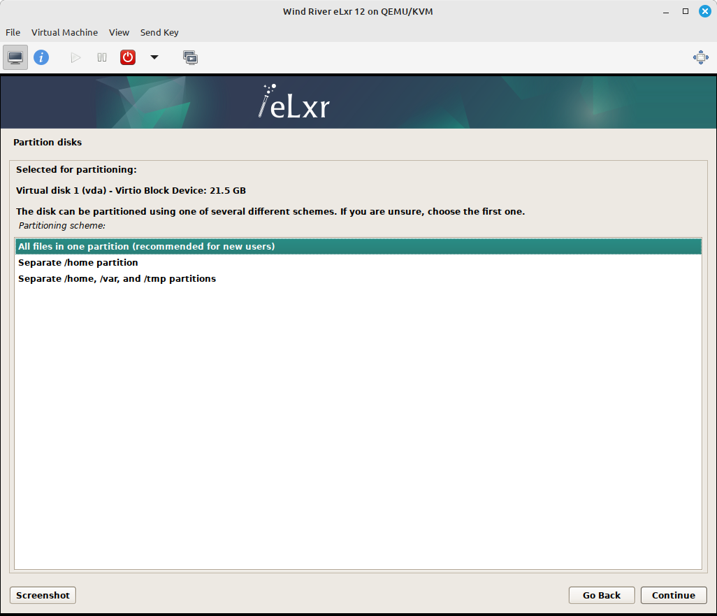The image size is (717, 616).
Task: Open the Virtual Machine menu
Action: point(64,32)
